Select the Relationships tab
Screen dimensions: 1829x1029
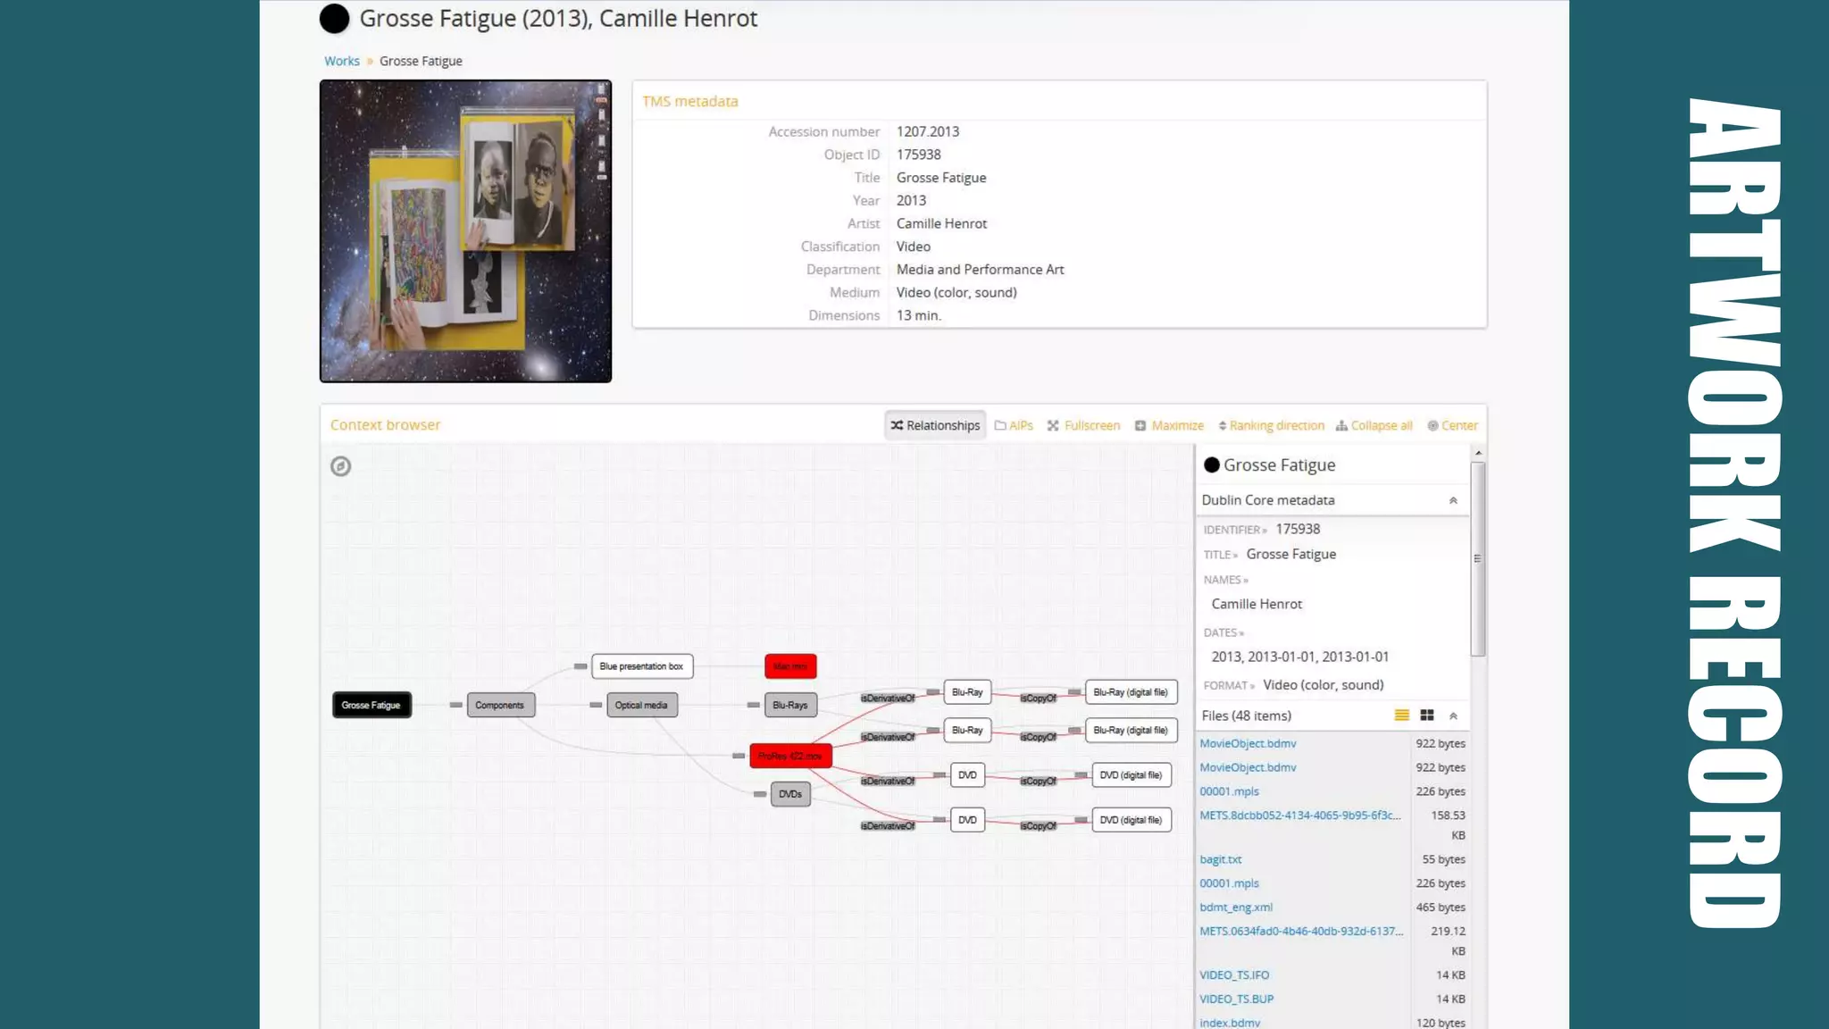[x=935, y=426]
